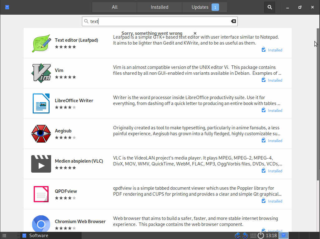320x239 pixels.
Task: Click the Leafpad leaf-and-pencil app icon
Action: [x=41, y=43]
